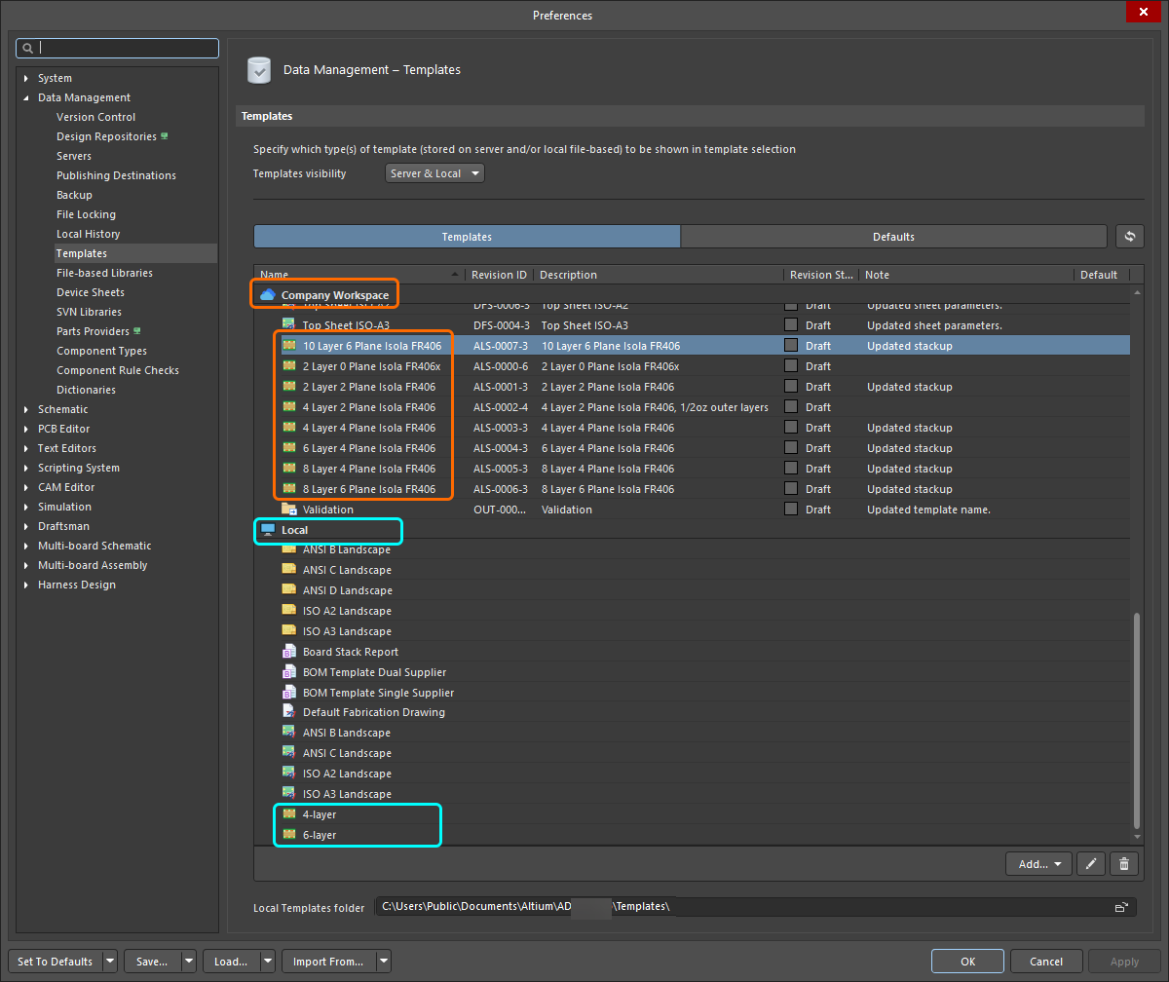Check Draft state for 4 Layer 2 Plane row
1169x982 pixels.
click(790, 406)
